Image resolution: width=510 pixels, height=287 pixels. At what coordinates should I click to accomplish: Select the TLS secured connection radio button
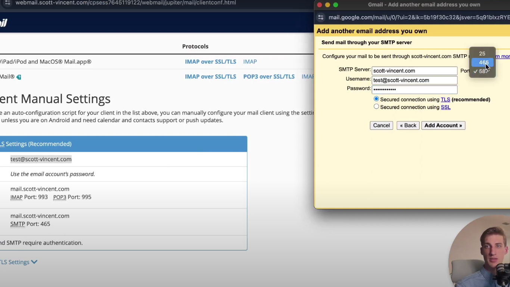(x=376, y=99)
